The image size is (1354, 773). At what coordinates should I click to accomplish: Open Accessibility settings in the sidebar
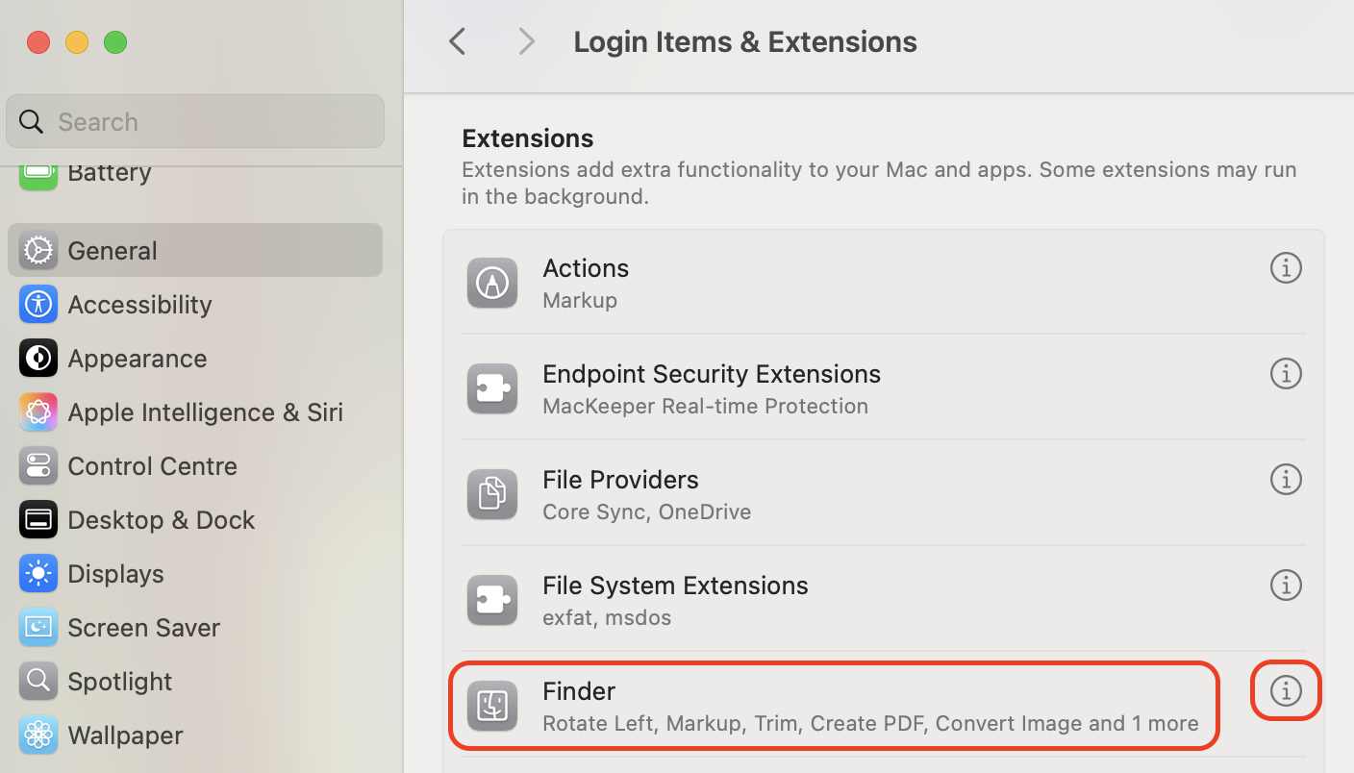(x=139, y=304)
